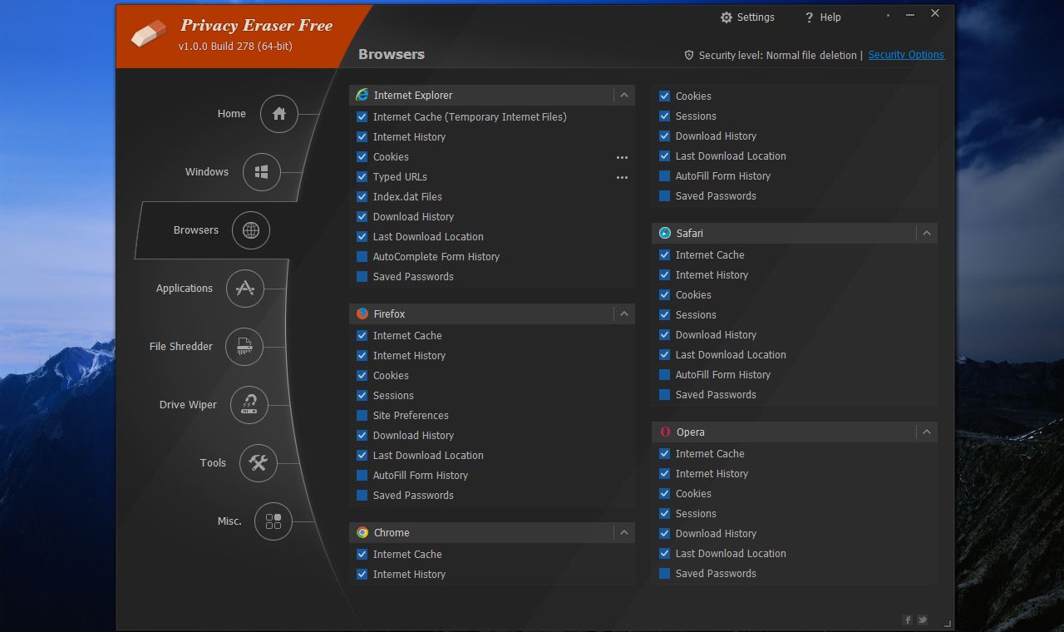Screen dimensions: 1064x632
Task: Click the Misc. sidebar label
Action: point(229,521)
